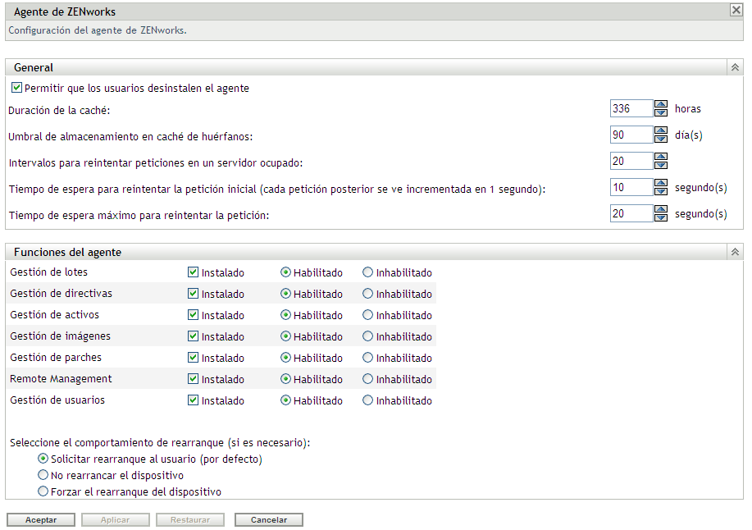
Task: Click the Aceptar button
Action: coord(40,520)
